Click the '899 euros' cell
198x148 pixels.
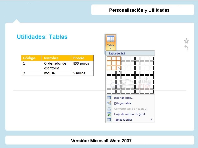(x=82, y=66)
